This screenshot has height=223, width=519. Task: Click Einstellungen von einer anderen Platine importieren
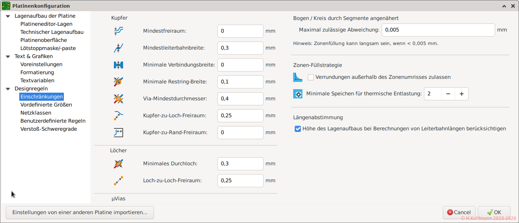click(x=80, y=212)
